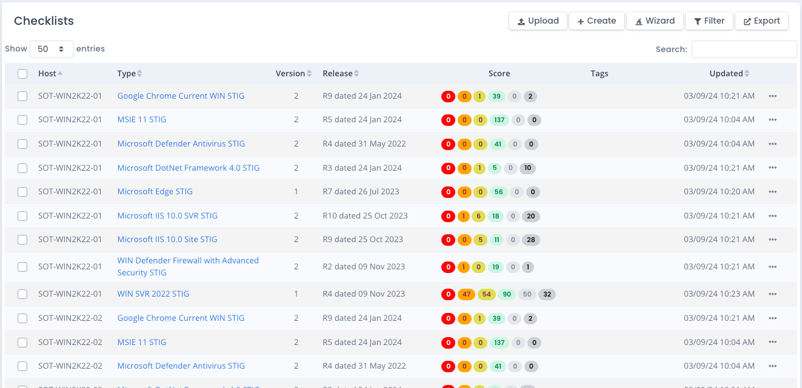Click the Score column header
Viewport: 802px width, 388px height.
500,73
